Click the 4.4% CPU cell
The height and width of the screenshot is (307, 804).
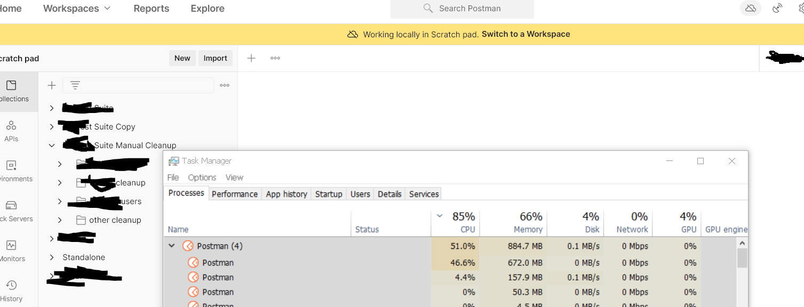pyautogui.click(x=456, y=277)
